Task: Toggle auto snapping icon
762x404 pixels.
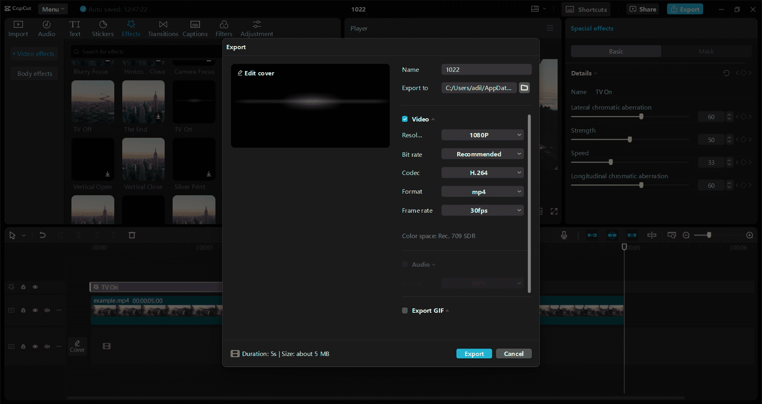Action: 612,235
